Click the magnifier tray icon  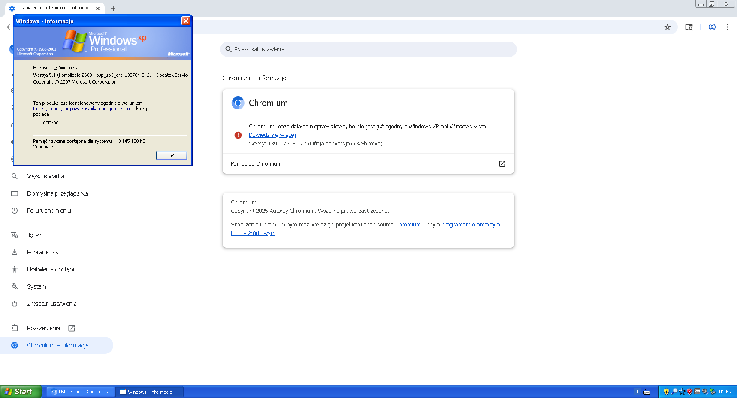(674, 392)
